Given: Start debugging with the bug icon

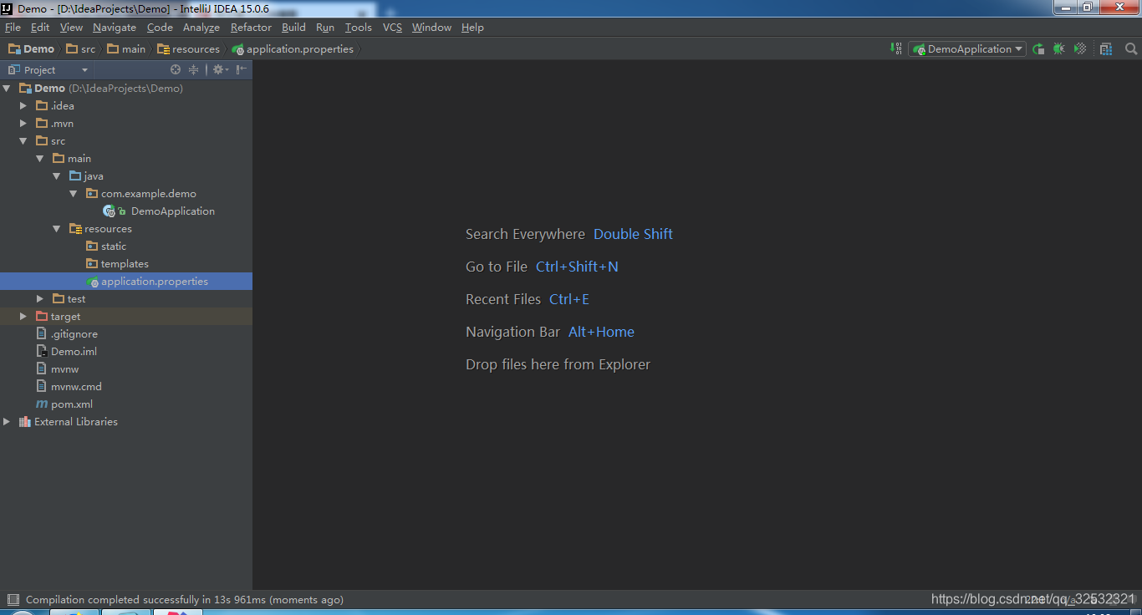Looking at the screenshot, I should point(1059,48).
